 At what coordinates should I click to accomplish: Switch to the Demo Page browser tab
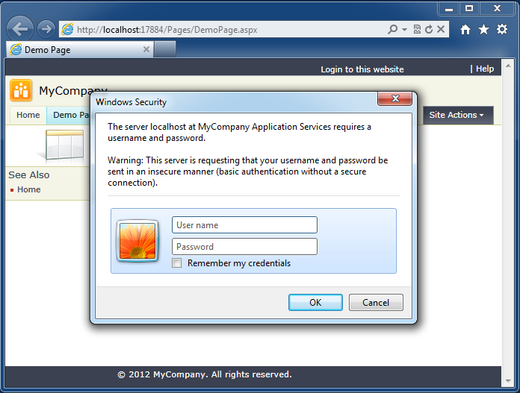click(x=75, y=50)
